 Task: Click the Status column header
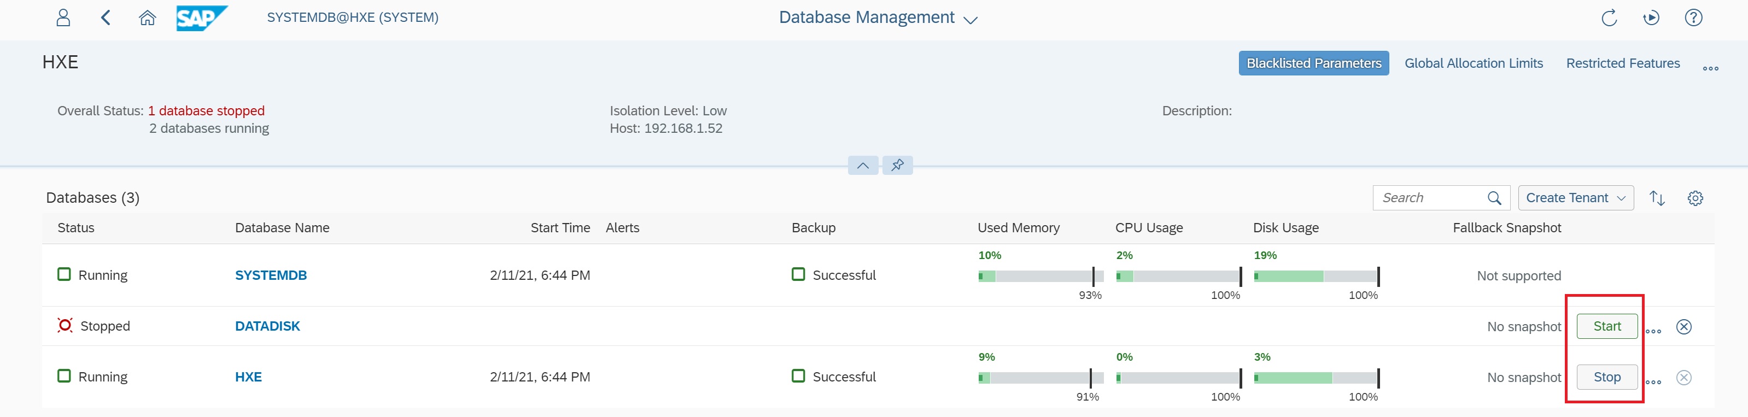[x=76, y=228]
